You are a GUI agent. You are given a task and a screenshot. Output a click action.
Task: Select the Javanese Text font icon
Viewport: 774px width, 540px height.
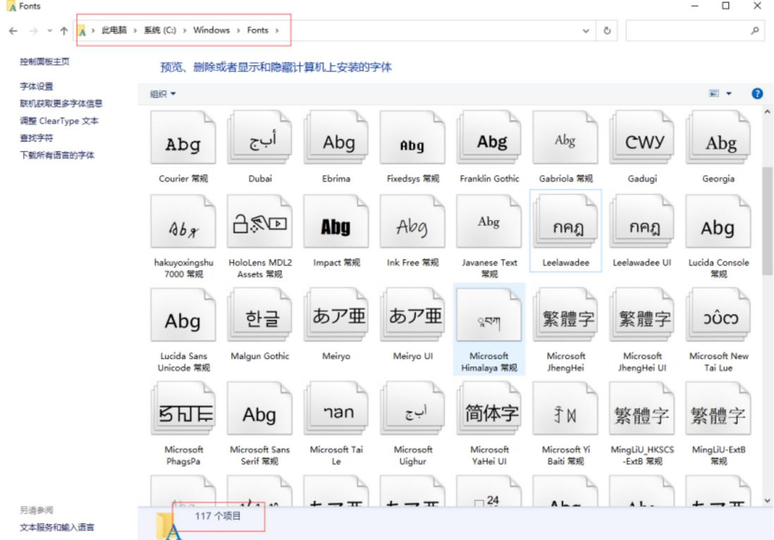(489, 221)
